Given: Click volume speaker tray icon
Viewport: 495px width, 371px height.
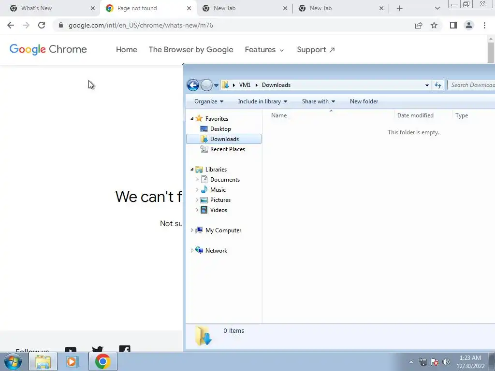Looking at the screenshot, I should 446,362.
